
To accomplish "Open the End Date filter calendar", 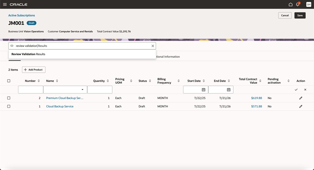I will click(x=228, y=90).
